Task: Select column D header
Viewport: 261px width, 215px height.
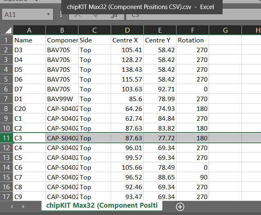Action: [x=127, y=30]
